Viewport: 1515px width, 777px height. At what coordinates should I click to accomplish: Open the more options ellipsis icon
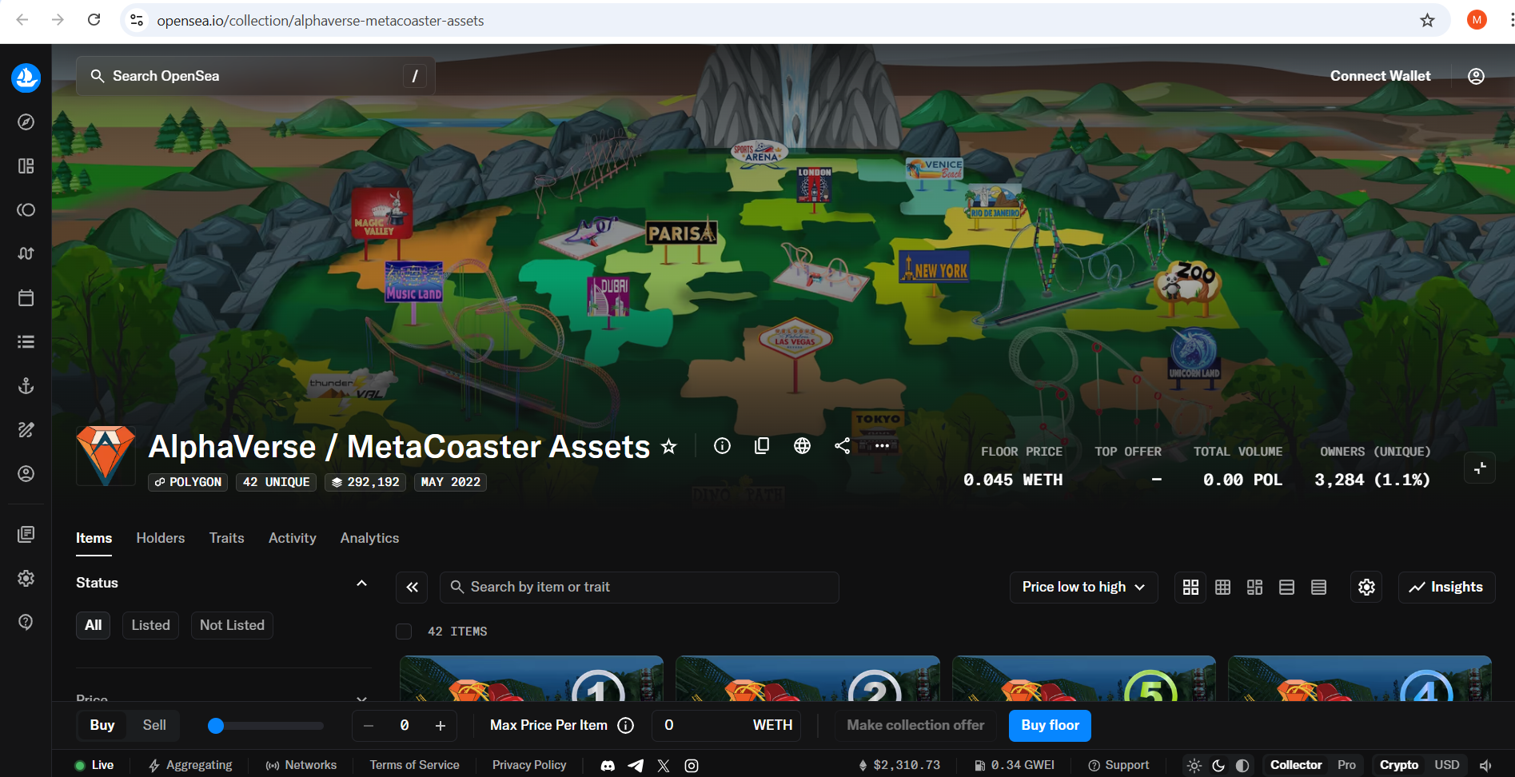(x=882, y=446)
